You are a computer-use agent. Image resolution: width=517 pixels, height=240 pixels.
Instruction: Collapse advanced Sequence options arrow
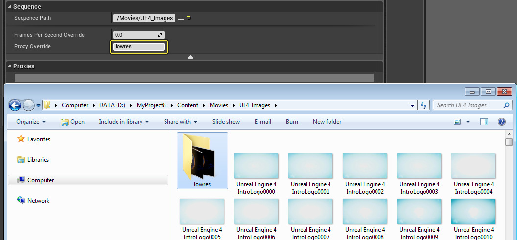[191, 57]
